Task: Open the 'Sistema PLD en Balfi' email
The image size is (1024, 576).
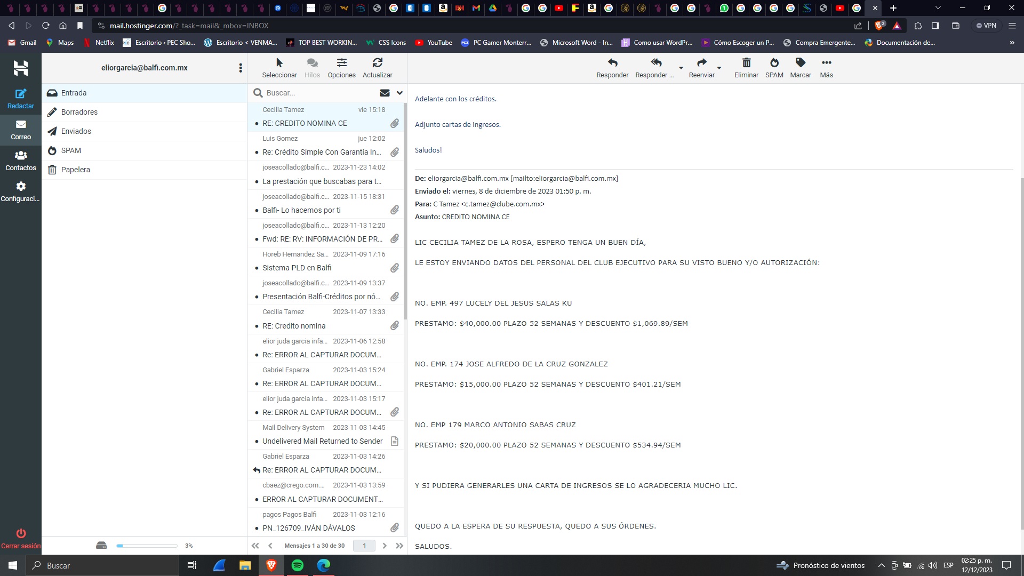Action: tap(297, 268)
